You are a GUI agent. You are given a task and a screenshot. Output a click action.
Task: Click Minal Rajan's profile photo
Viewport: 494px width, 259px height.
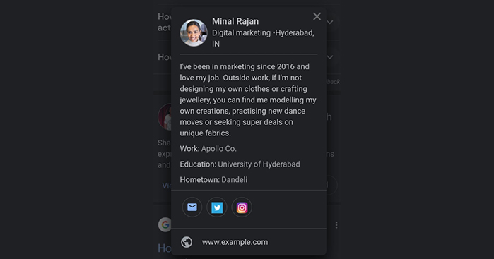194,32
